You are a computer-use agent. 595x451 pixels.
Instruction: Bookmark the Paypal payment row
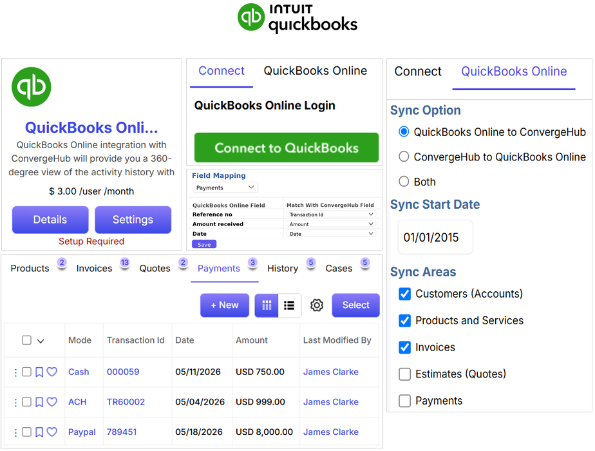tap(39, 432)
